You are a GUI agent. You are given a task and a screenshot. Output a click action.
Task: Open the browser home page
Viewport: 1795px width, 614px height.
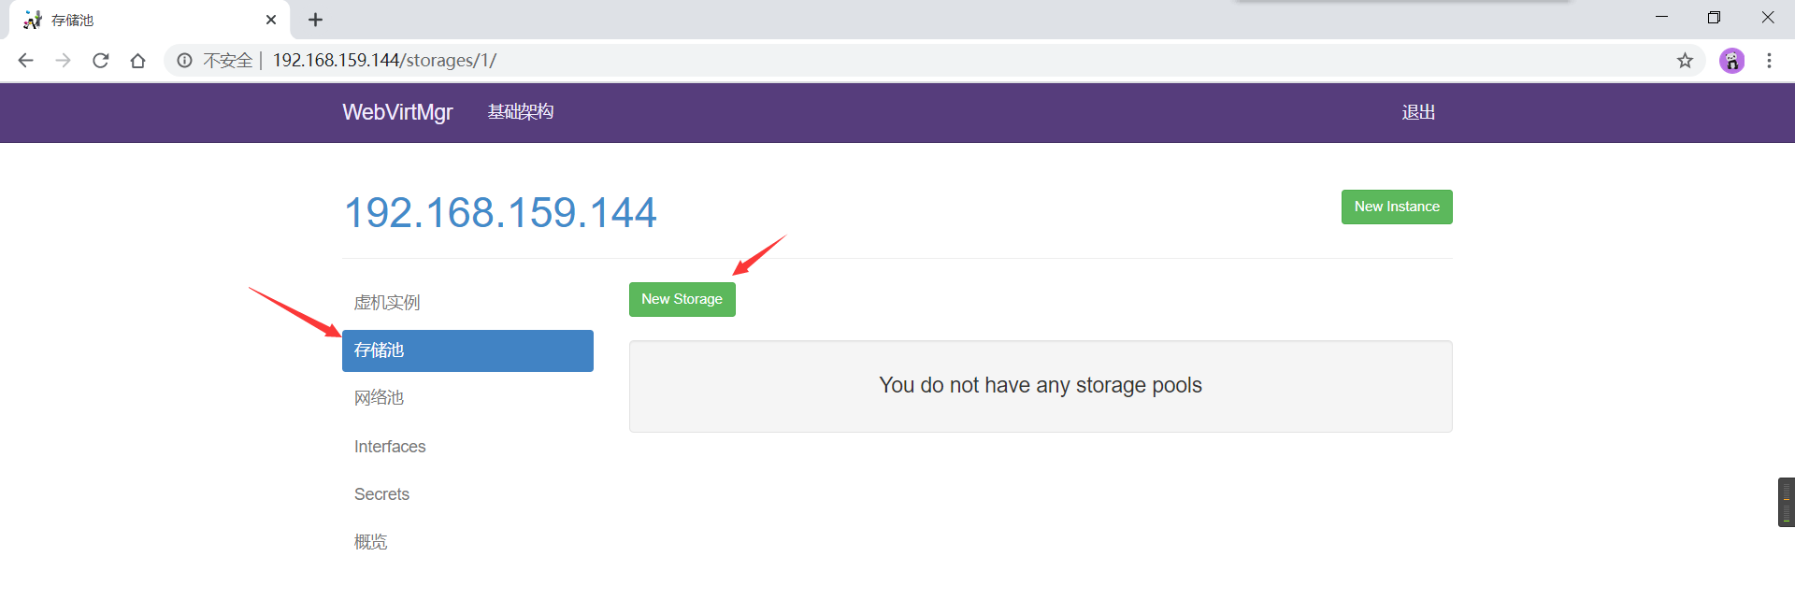(x=137, y=61)
